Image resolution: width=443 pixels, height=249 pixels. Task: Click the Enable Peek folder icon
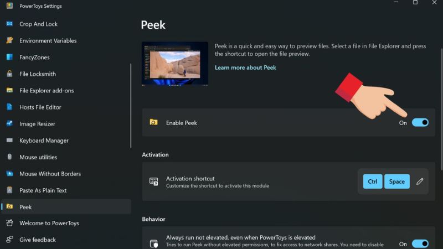coord(153,122)
